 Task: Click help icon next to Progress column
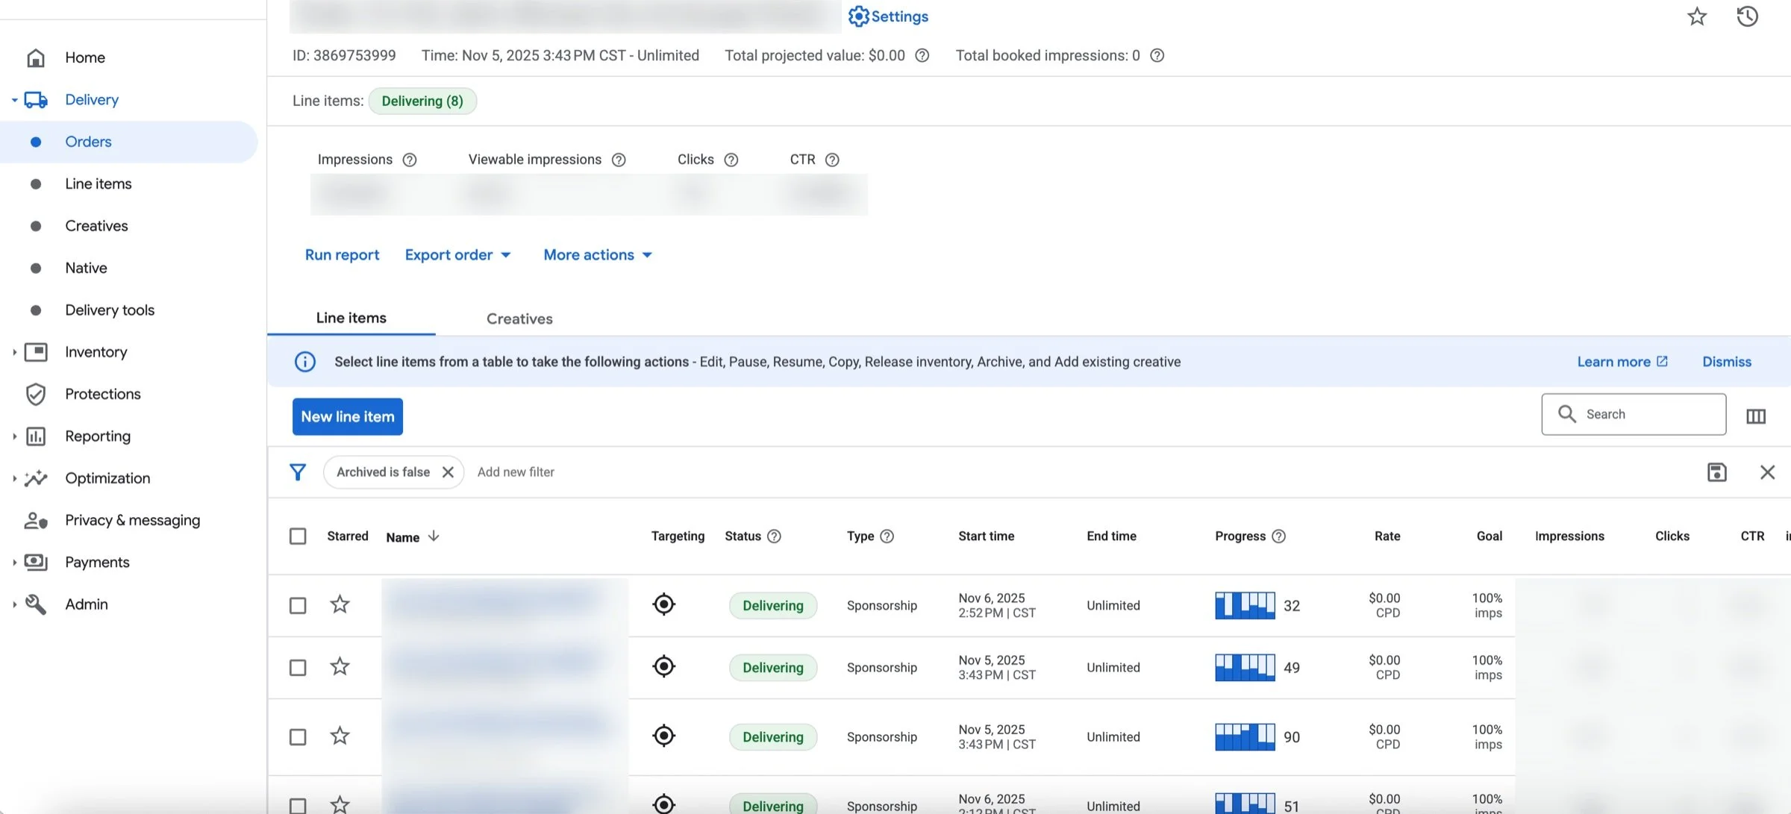pos(1279,536)
